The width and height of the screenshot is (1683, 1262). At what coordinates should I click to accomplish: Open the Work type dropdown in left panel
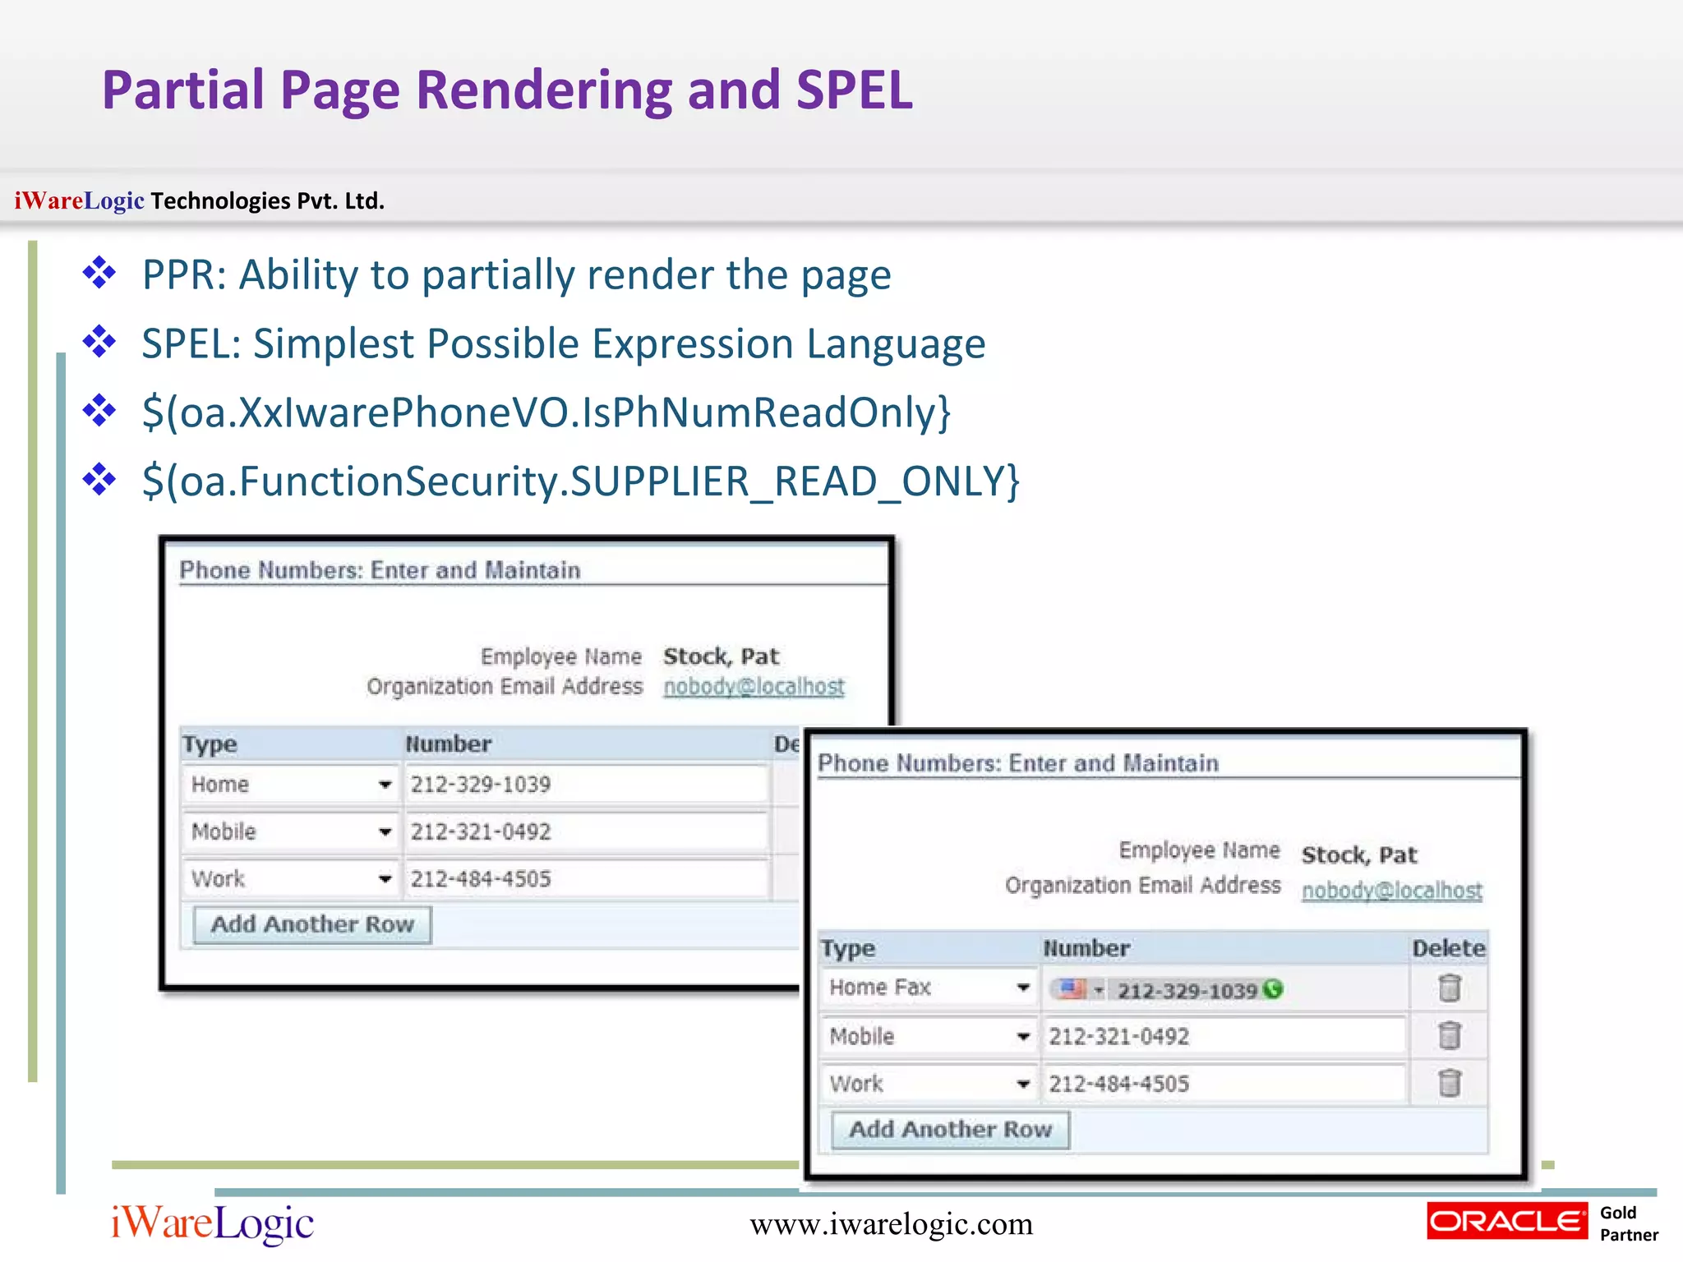pos(291,879)
